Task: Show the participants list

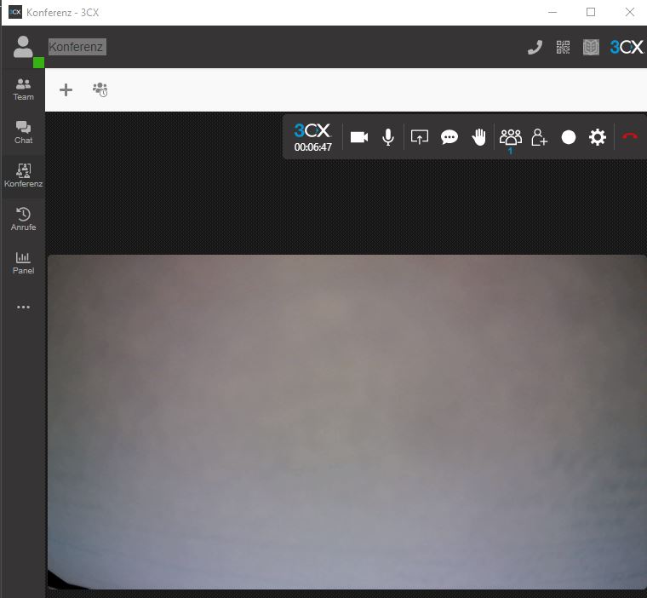Action: point(511,137)
